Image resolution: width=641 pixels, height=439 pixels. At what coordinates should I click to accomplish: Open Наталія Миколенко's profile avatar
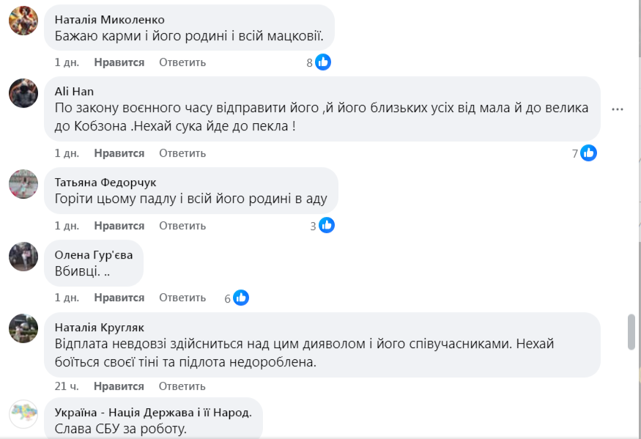tap(23, 21)
